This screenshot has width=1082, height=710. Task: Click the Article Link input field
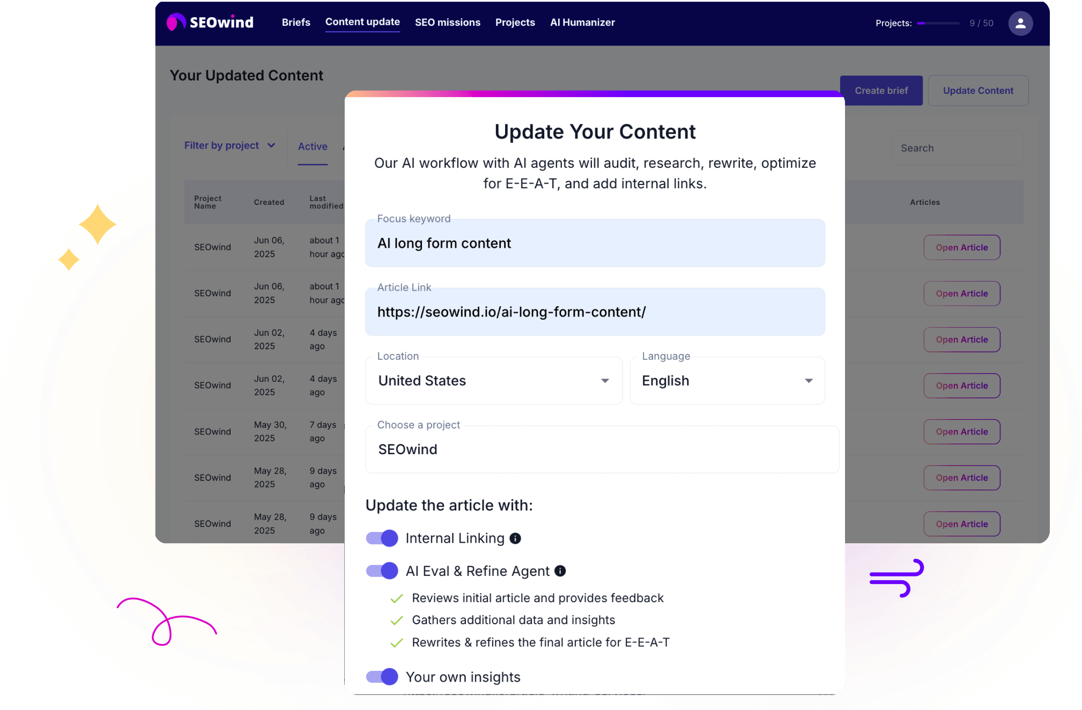[x=595, y=312]
